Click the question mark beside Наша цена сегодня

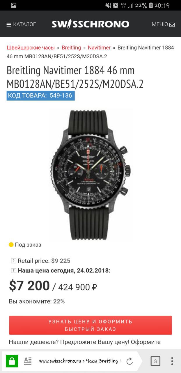tap(13, 271)
